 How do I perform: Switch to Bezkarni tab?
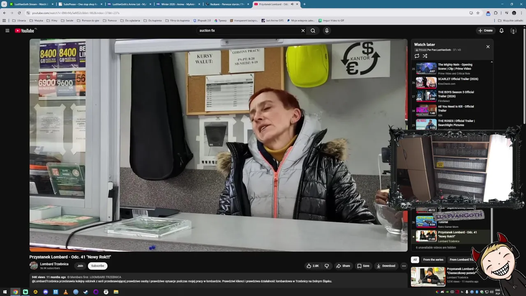click(227, 4)
